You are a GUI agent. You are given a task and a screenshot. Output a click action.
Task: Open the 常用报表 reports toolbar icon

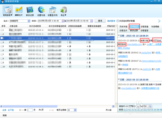7,11
